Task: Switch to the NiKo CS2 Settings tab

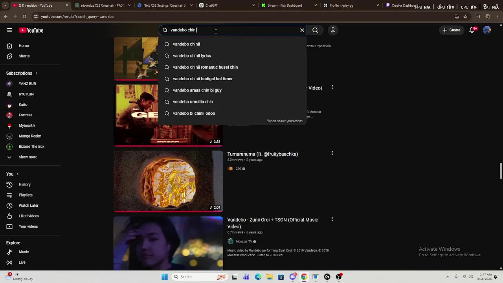Action: pyautogui.click(x=165, y=6)
